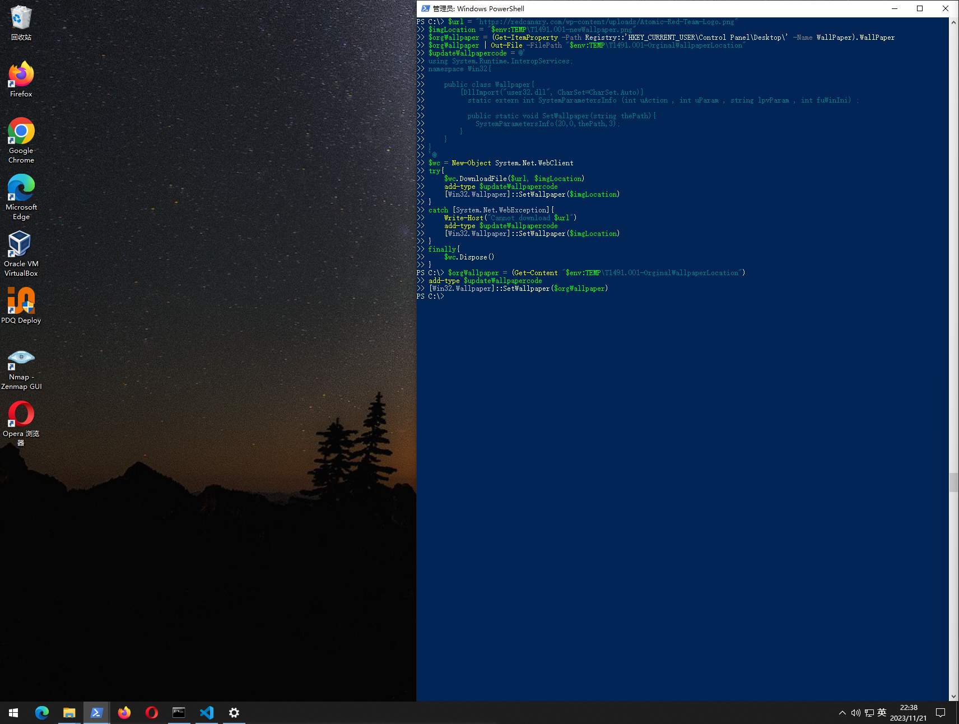
Task: Open network status in system tray
Action: point(869,713)
